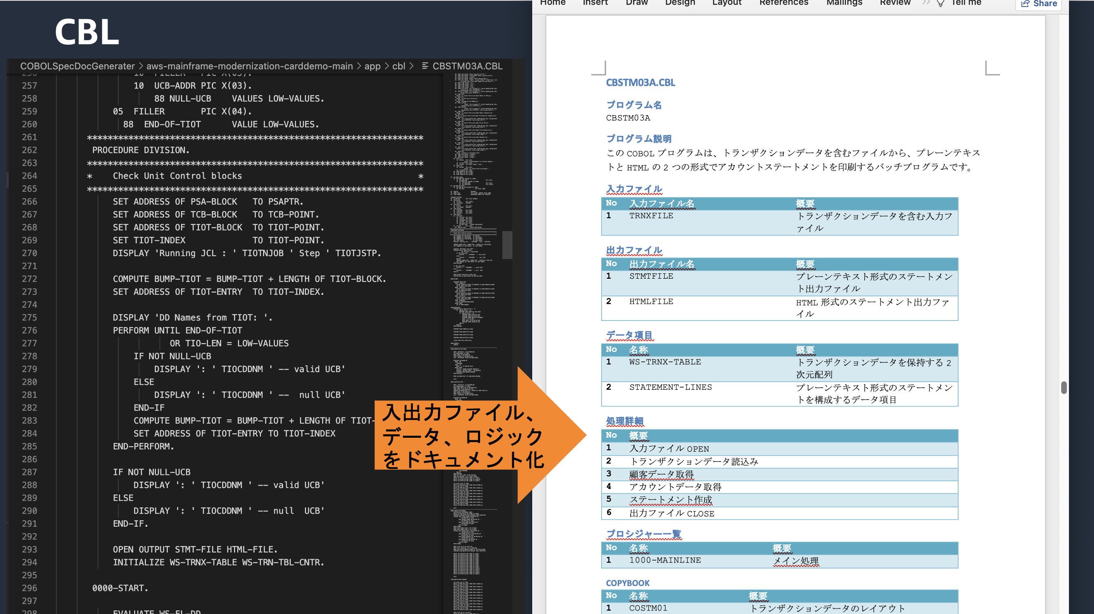Switch to the Insert tab
Viewport: 1094px width, 614px height.
pyautogui.click(x=595, y=2)
